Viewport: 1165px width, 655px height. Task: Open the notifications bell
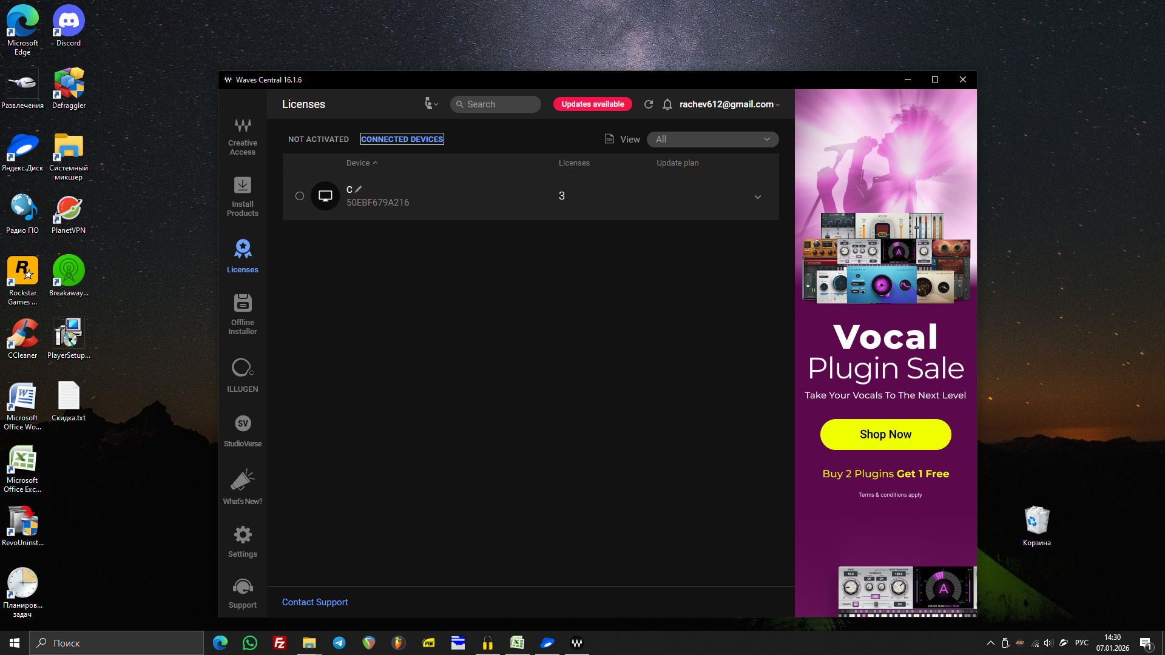click(667, 104)
